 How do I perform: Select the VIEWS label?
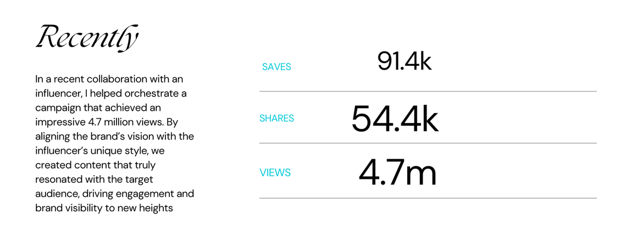tap(275, 173)
